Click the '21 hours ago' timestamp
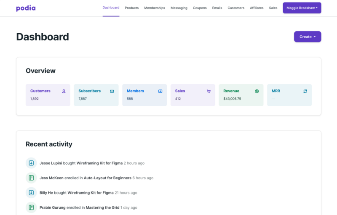Image resolution: width=337 pixels, height=215 pixels. coord(126,192)
